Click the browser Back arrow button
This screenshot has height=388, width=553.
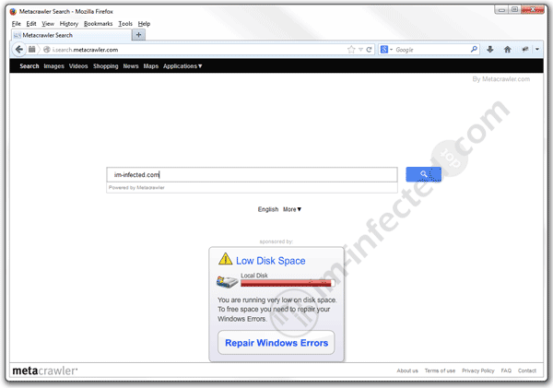tap(18, 49)
